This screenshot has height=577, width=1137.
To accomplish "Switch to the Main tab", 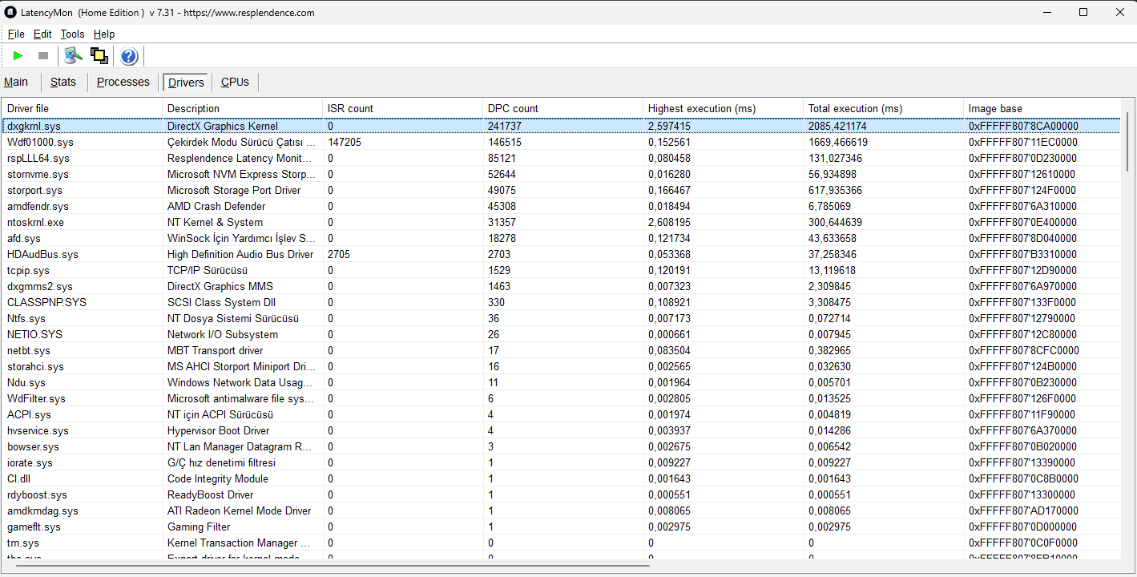I will (16, 82).
